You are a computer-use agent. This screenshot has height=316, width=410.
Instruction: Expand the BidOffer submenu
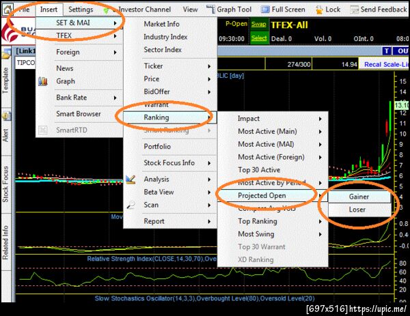[170, 91]
